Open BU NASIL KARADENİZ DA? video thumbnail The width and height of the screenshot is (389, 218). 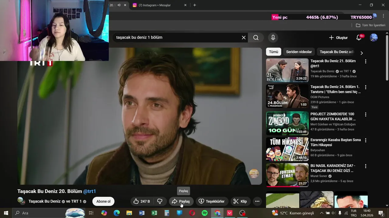click(287, 175)
